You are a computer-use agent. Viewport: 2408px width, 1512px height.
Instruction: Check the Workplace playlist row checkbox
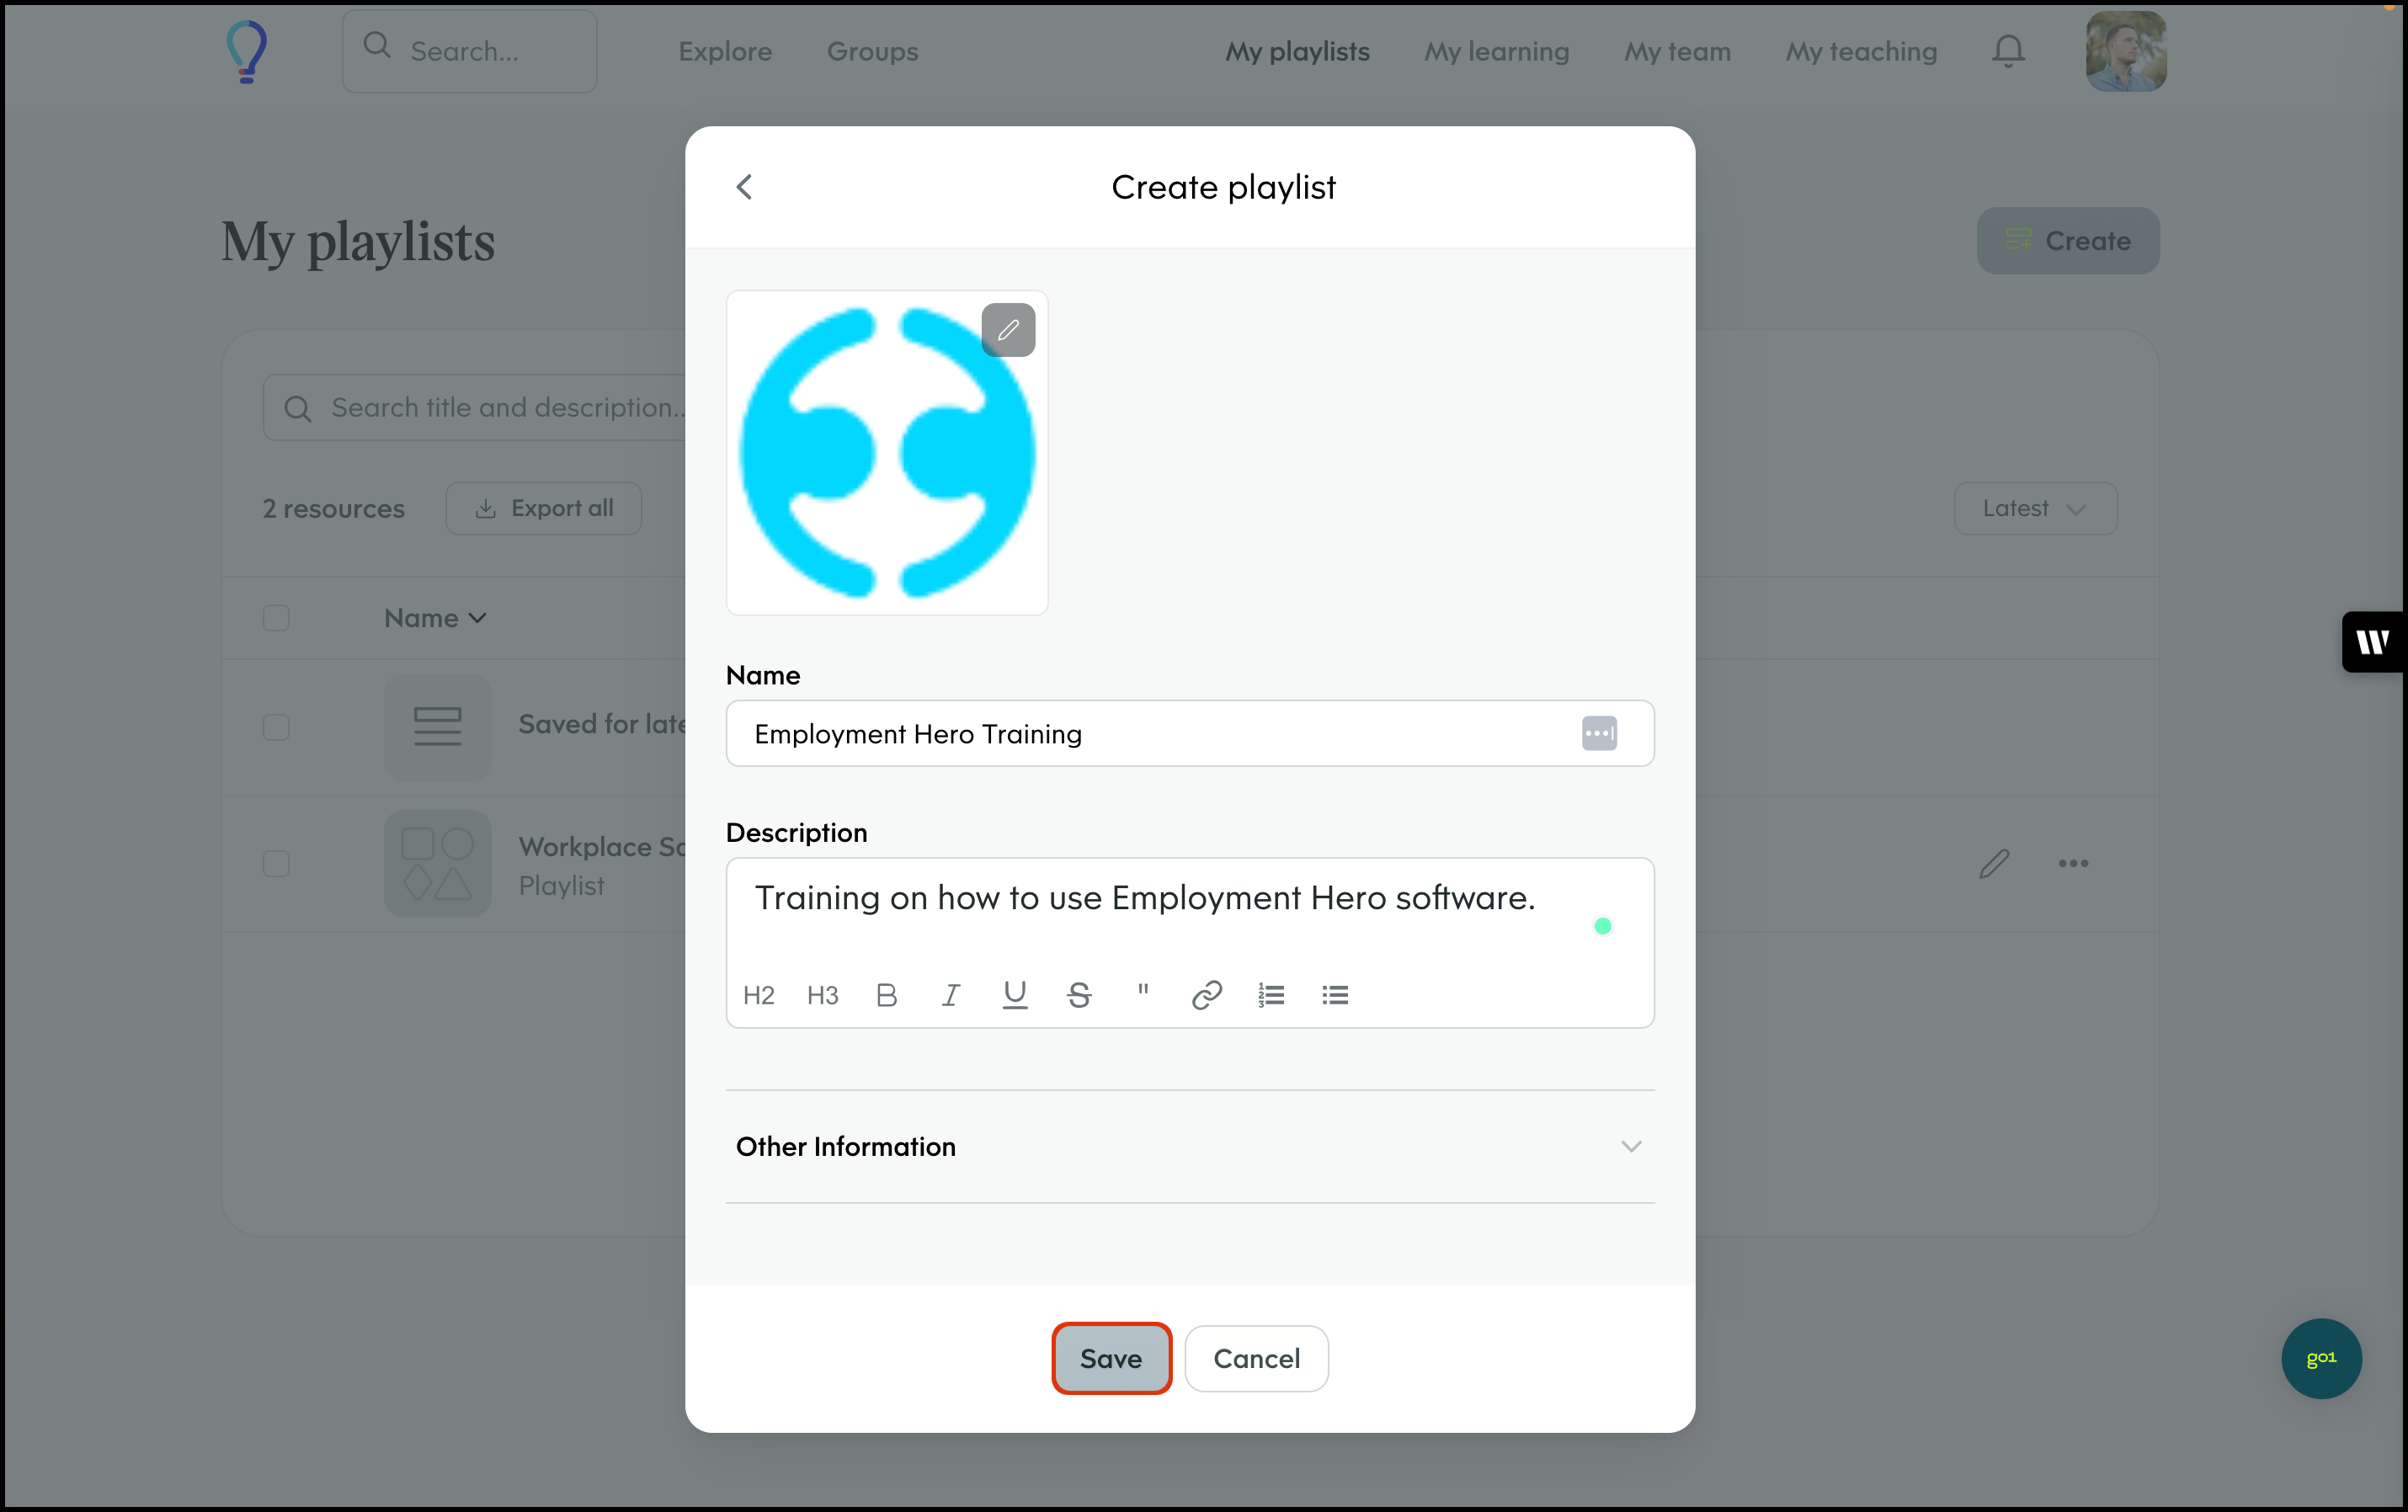(276, 864)
